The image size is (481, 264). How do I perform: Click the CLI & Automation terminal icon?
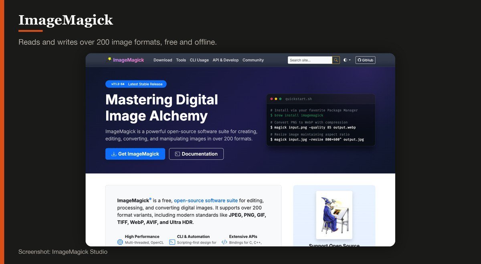172,242
